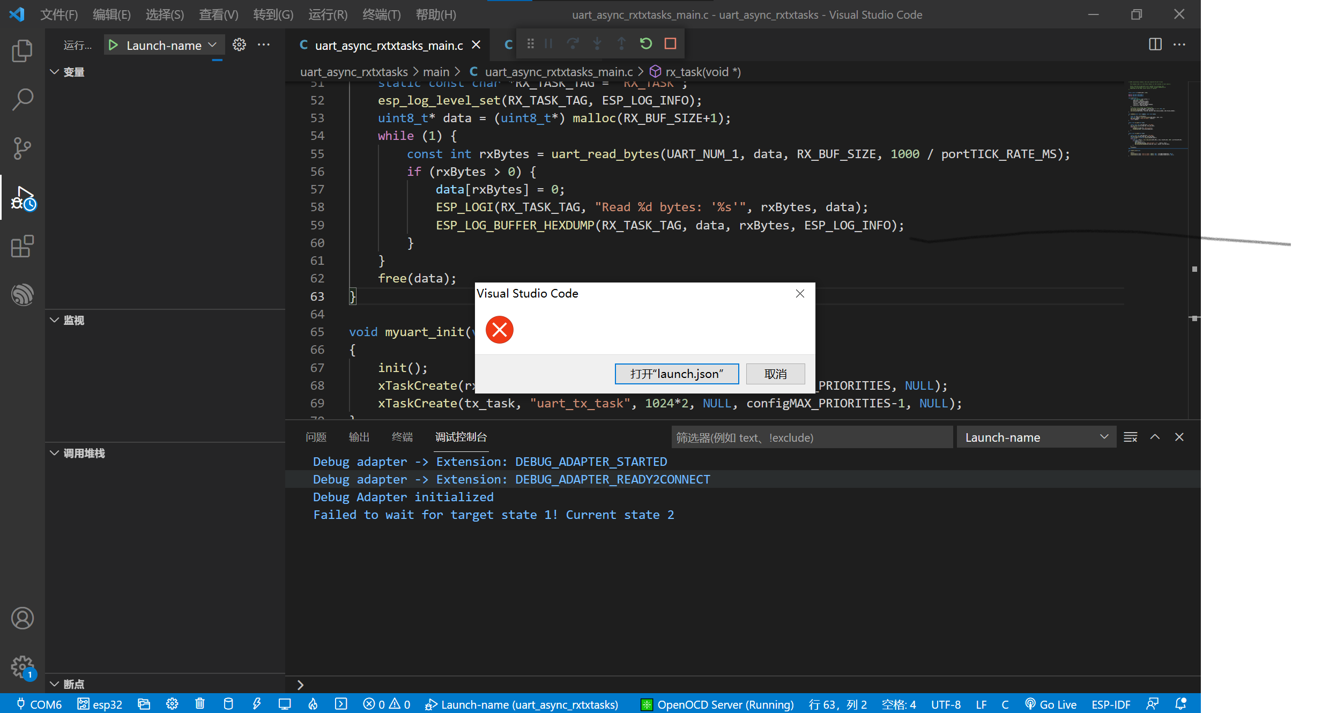This screenshot has height=713, width=1344.
Task: Expand the 变量 variables panel
Action: click(55, 72)
